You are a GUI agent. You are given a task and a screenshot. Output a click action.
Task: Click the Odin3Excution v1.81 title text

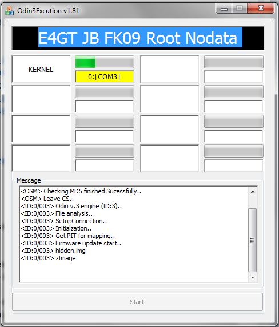point(48,11)
